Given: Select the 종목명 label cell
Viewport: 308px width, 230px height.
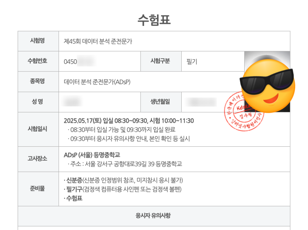Looking at the screenshot, I should click(x=38, y=82).
